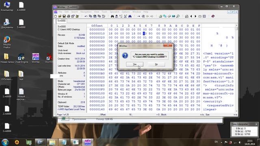Image resolution: width=260 pixels, height=146 pixels.
Task: Click the EN language indicator in tray
Action: pos(216,142)
